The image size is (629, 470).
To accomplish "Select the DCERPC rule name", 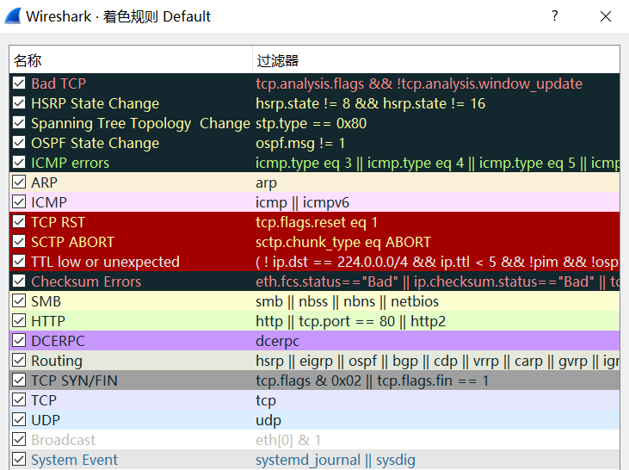I will point(59,341).
